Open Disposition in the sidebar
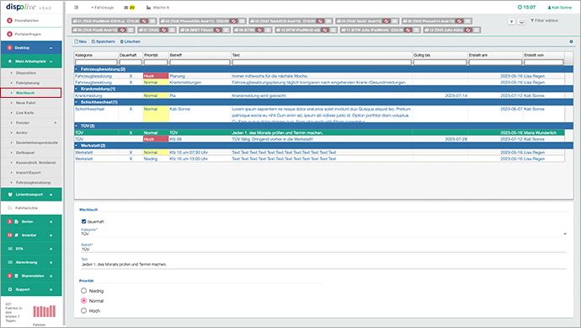Image resolution: width=581 pixels, height=328 pixels. [26, 73]
